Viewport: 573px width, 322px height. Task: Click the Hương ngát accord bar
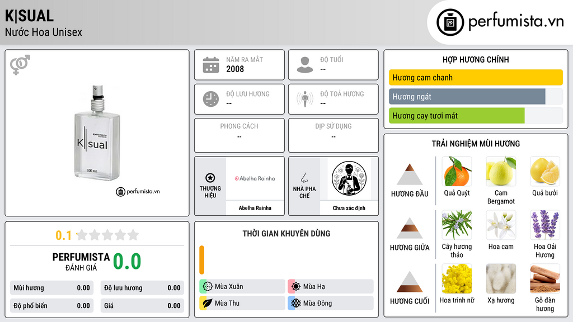tap(476, 97)
